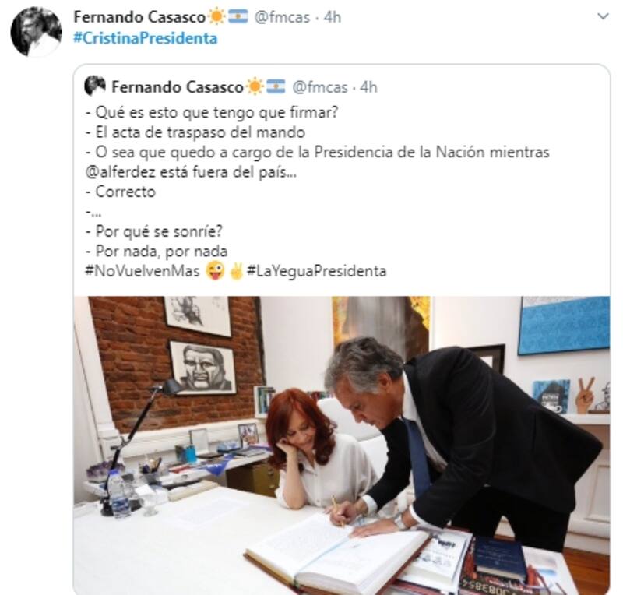Click the sun emoji beside the top name
The width and height of the screenshot is (623, 595).
pos(217,17)
